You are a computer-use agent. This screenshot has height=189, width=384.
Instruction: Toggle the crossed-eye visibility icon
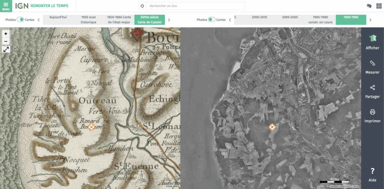pos(369,6)
